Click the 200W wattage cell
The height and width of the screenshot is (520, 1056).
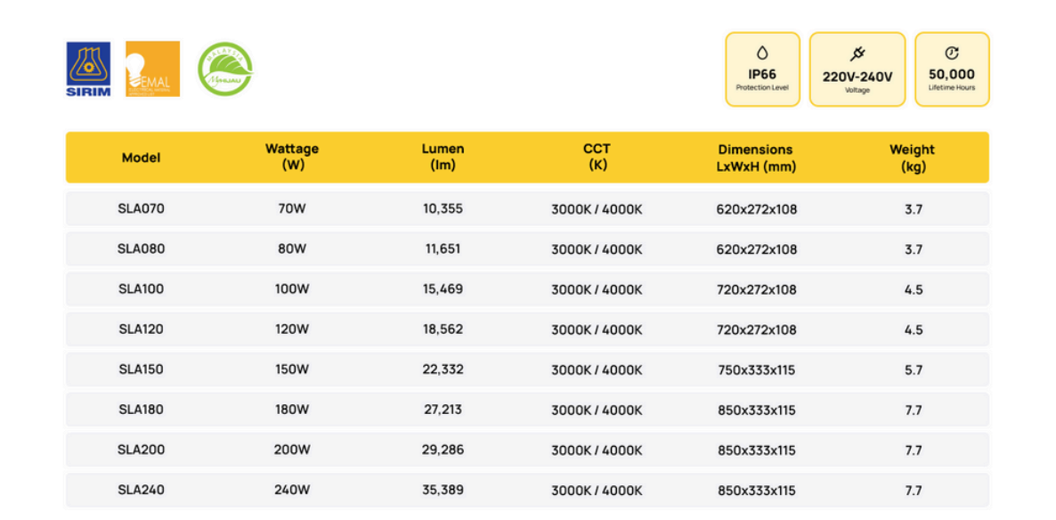(292, 450)
